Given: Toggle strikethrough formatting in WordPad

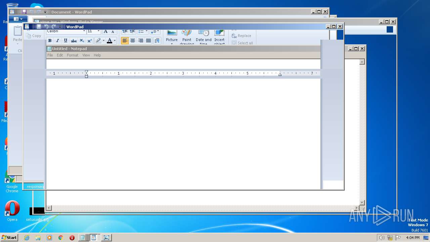Looking at the screenshot, I should [x=74, y=41].
